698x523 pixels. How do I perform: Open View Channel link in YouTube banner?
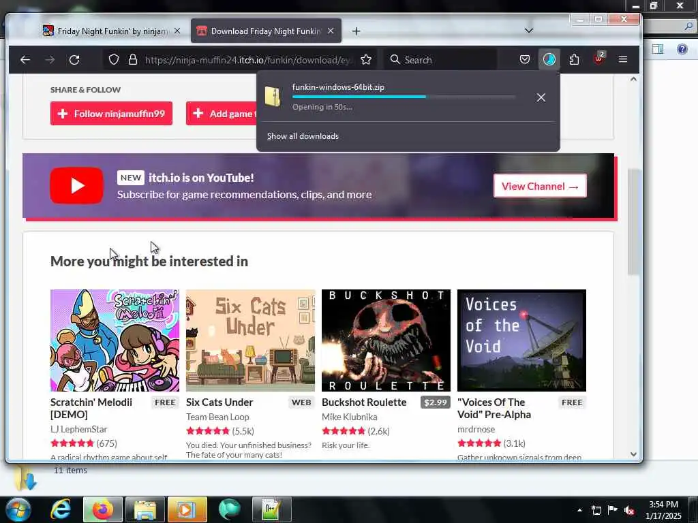540,186
